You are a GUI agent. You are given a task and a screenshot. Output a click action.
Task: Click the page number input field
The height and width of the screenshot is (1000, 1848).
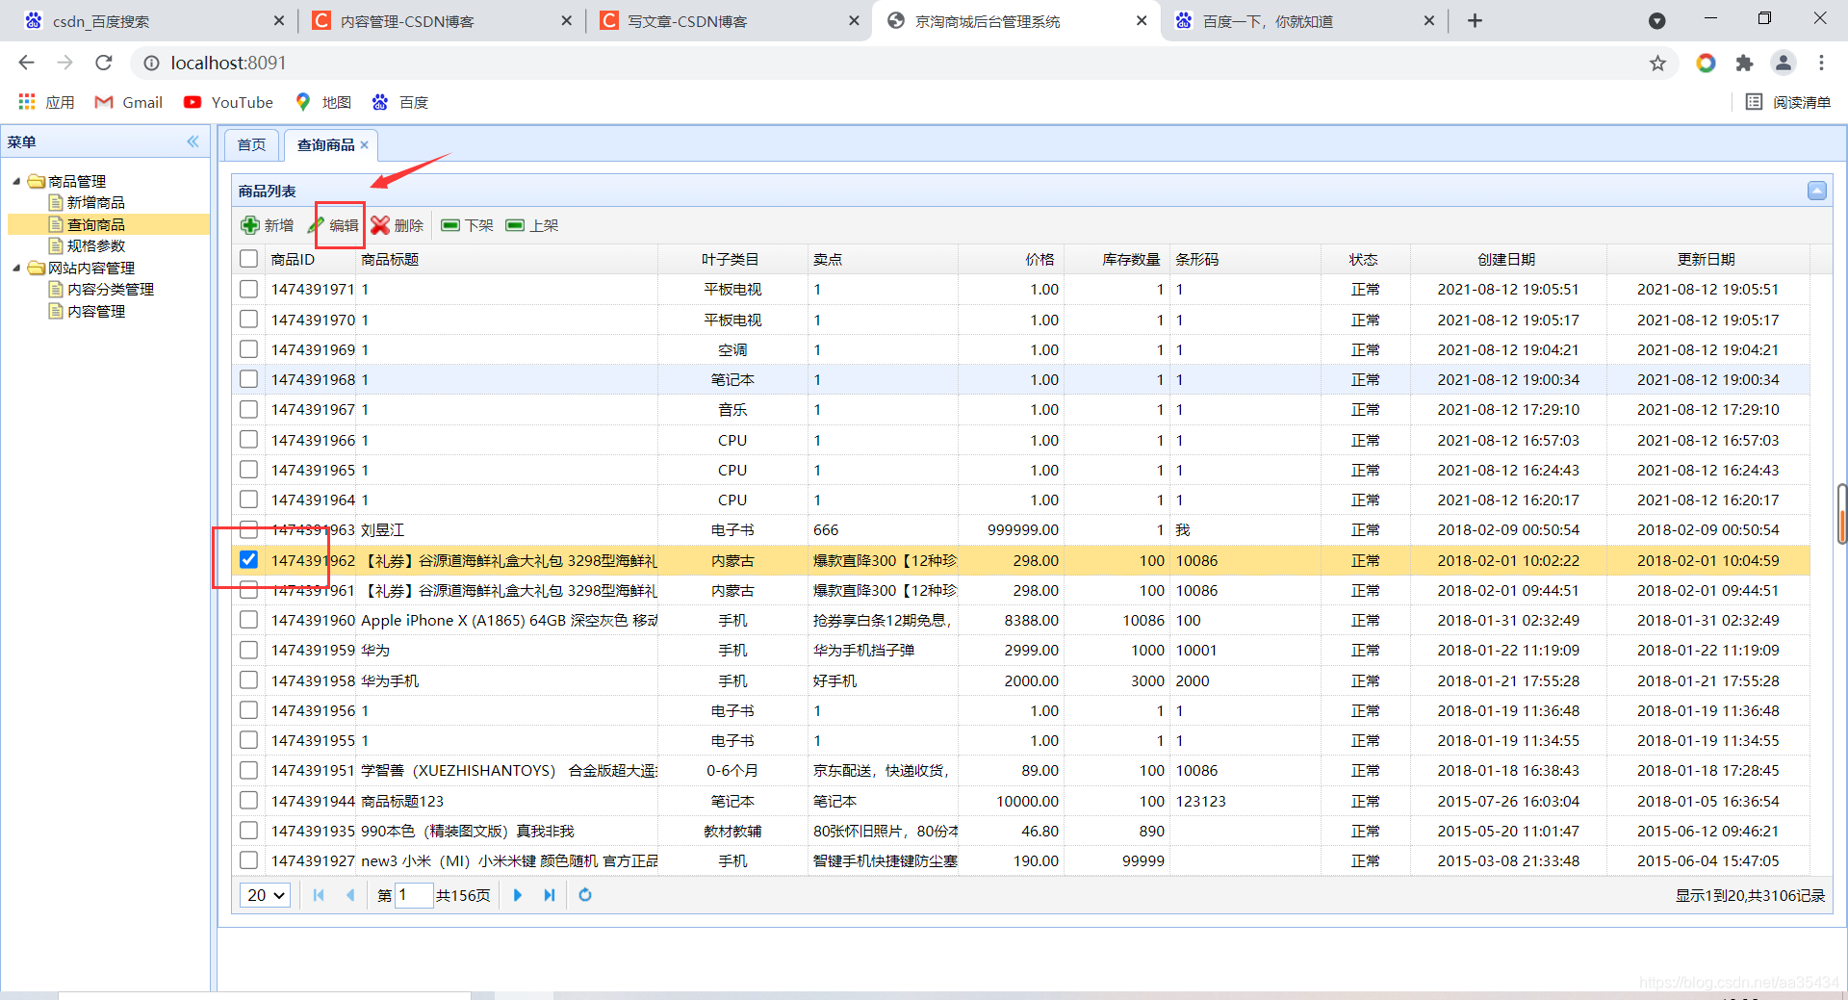(x=414, y=895)
